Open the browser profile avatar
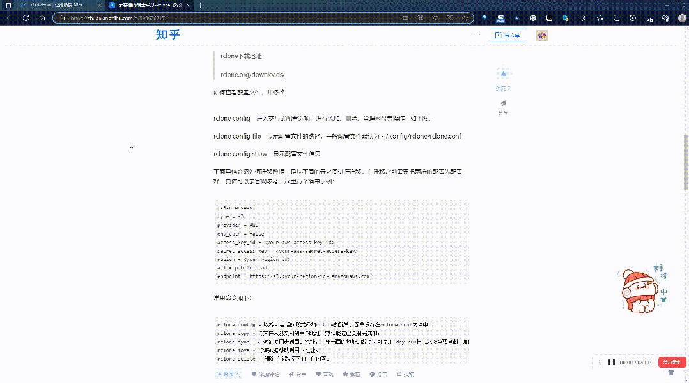The height and width of the screenshot is (383, 689). tap(682, 18)
